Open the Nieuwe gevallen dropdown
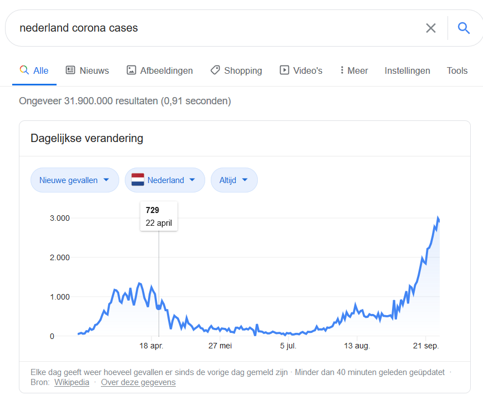Image resolution: width=483 pixels, height=400 pixels. coord(75,180)
